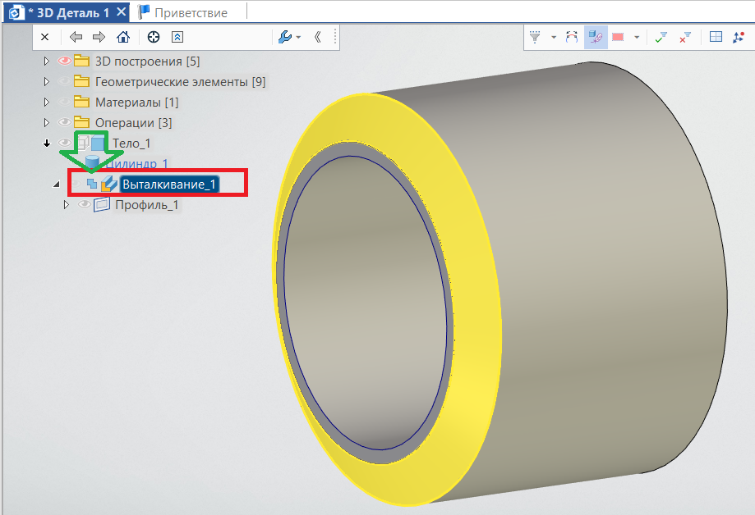This screenshot has width=755, height=515.
Task: Click the Геометрические элементы folder icon
Action: point(81,82)
